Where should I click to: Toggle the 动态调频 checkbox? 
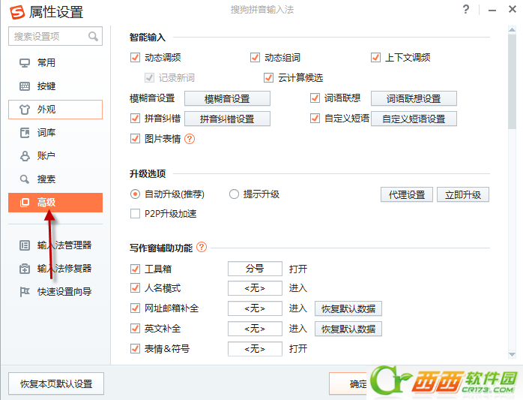135,58
